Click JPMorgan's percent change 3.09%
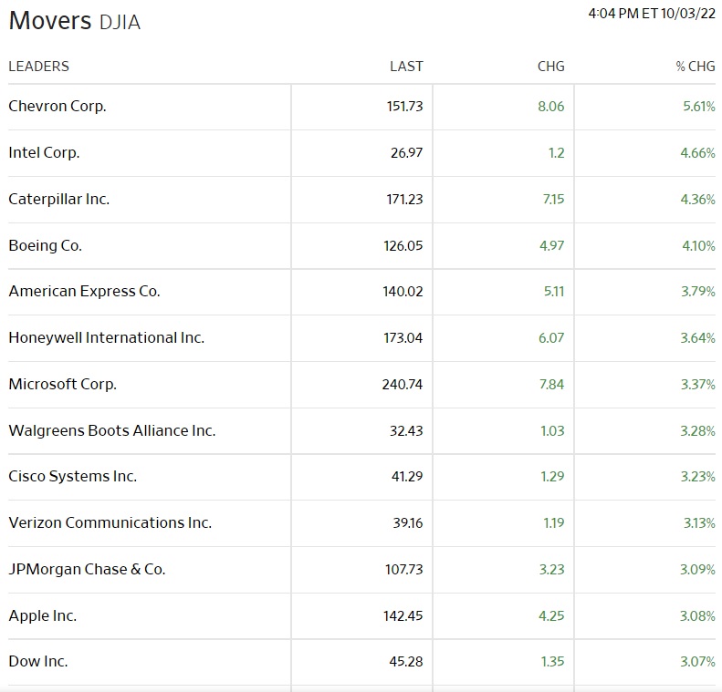This screenshot has height=692, width=722. click(x=697, y=569)
